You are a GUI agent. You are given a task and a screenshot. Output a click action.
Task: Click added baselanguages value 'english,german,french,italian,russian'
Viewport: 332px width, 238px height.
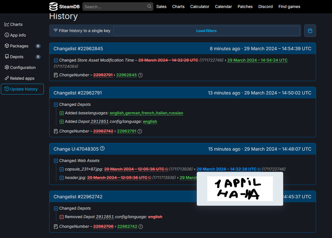coord(146,113)
